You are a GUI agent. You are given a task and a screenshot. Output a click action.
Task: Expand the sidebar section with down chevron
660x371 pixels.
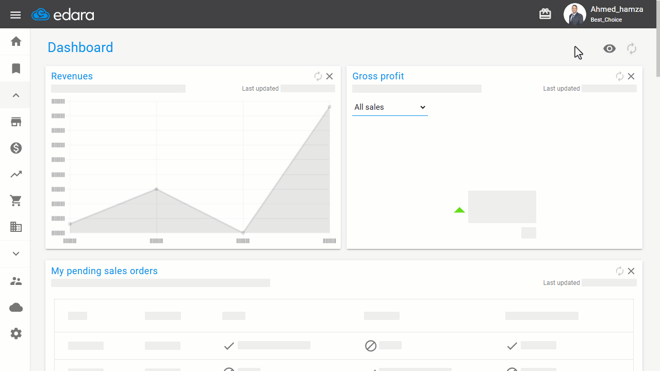[16, 254]
